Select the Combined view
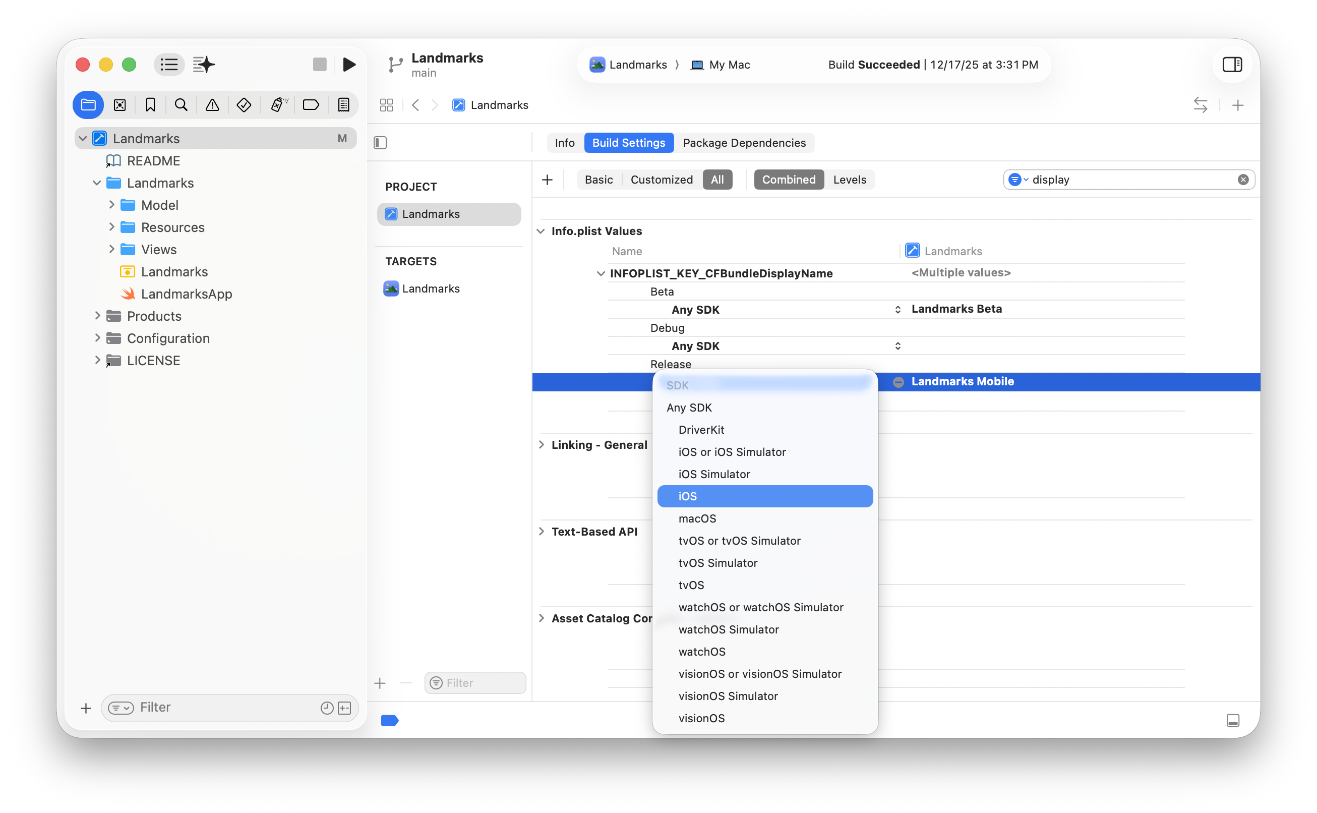1317x813 pixels. pyautogui.click(x=789, y=180)
